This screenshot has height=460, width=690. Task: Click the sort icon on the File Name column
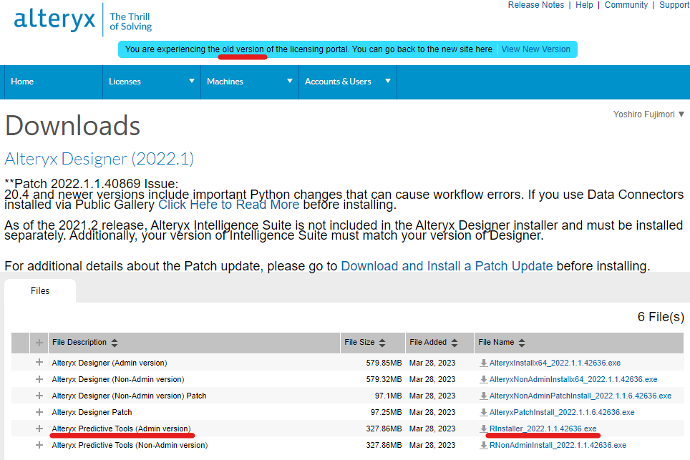pos(521,343)
